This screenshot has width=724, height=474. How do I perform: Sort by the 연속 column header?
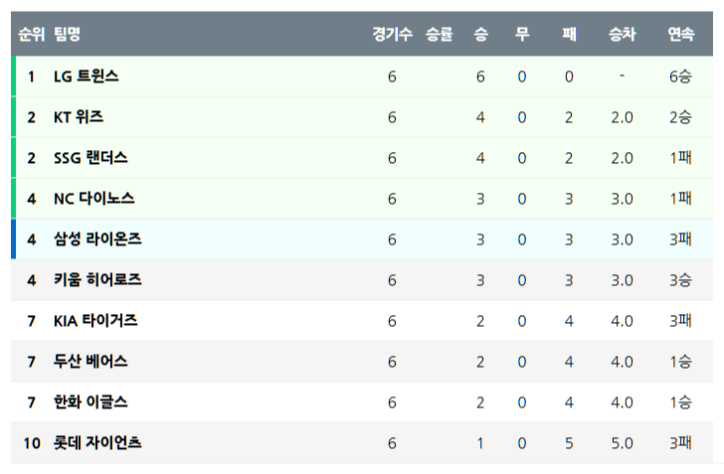pos(681,35)
